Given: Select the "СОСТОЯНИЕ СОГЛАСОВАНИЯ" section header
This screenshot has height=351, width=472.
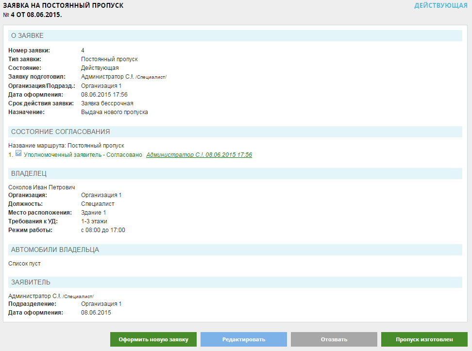Looking at the screenshot, I should pos(60,132).
